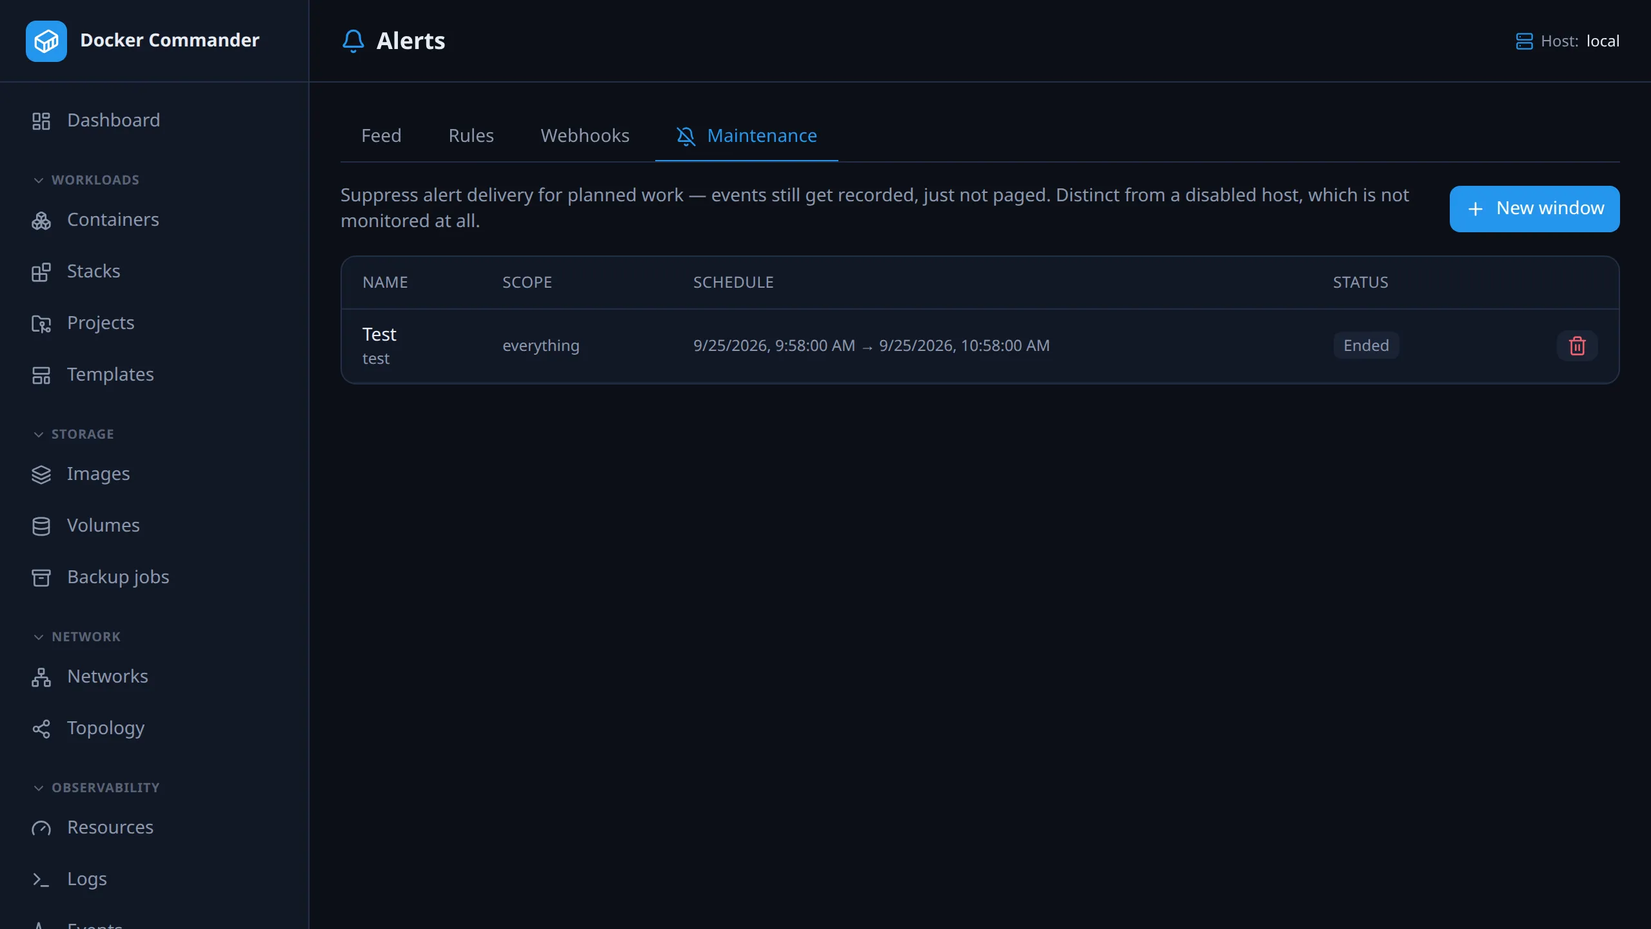Click the NAME column header
The image size is (1651, 929).
pos(385,283)
